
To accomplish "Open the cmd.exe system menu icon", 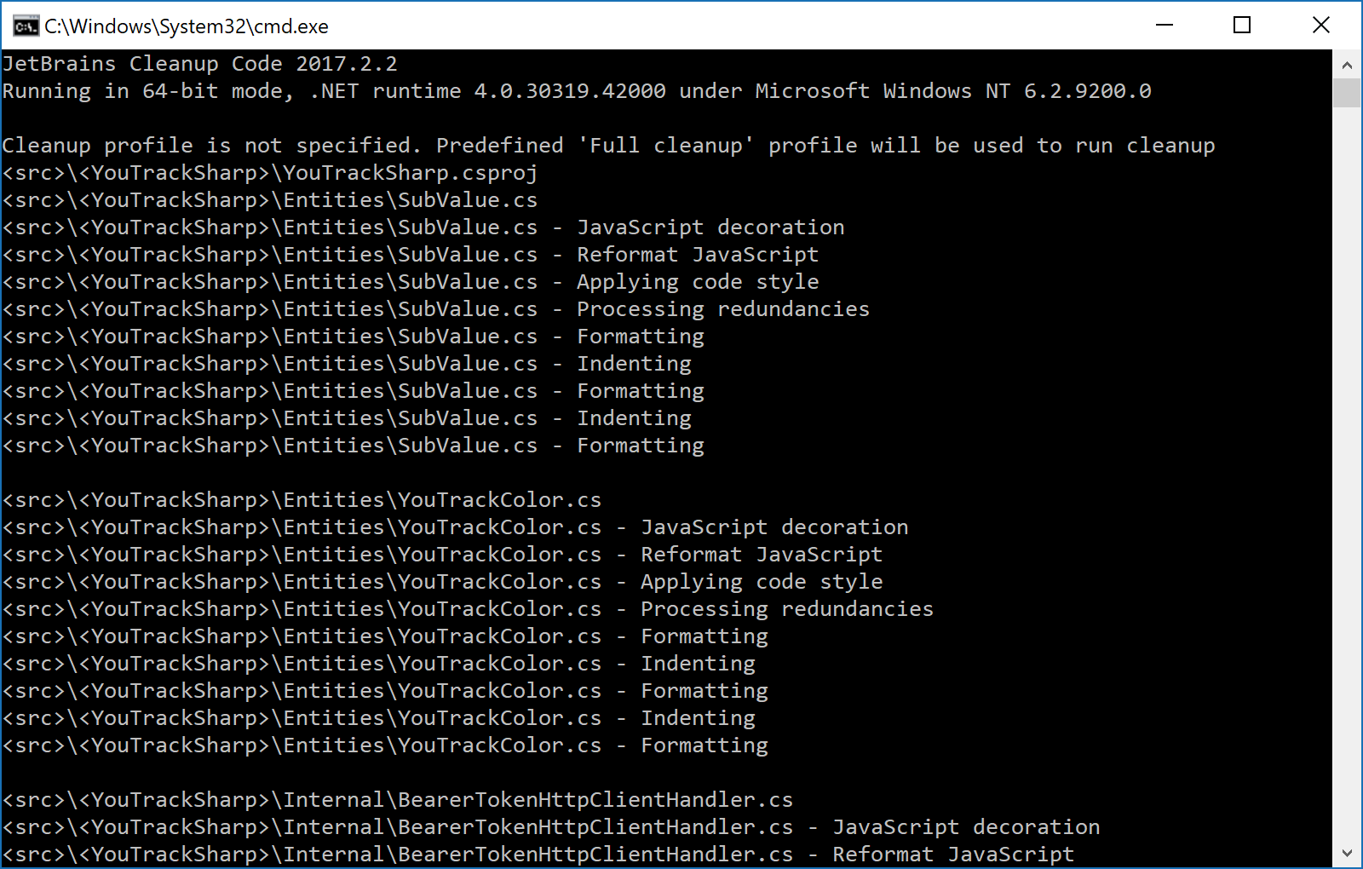I will tap(26, 26).
